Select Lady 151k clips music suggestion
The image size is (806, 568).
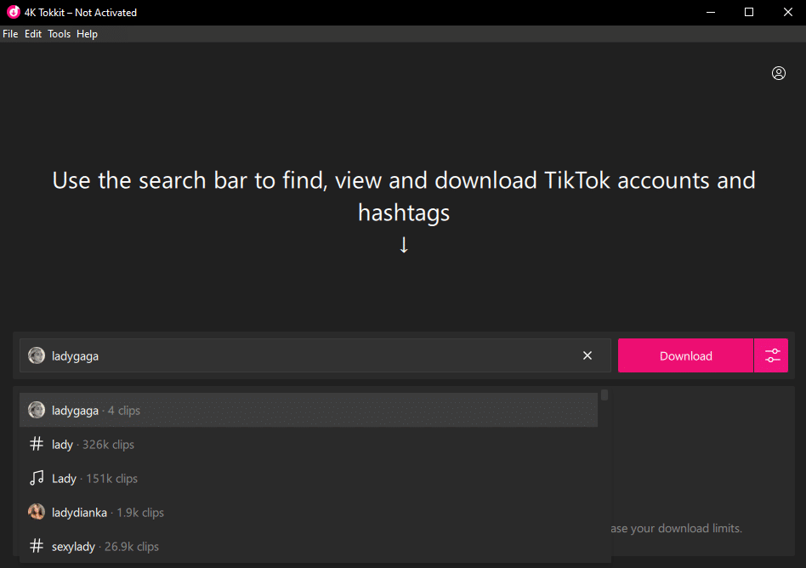(309, 478)
